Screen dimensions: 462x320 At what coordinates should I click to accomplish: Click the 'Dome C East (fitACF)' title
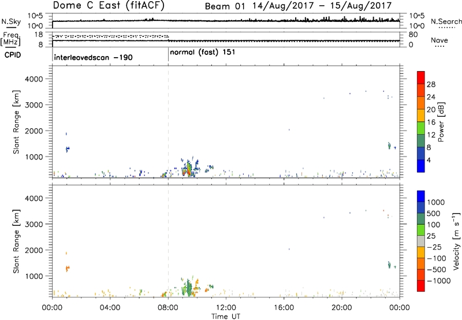coord(109,6)
